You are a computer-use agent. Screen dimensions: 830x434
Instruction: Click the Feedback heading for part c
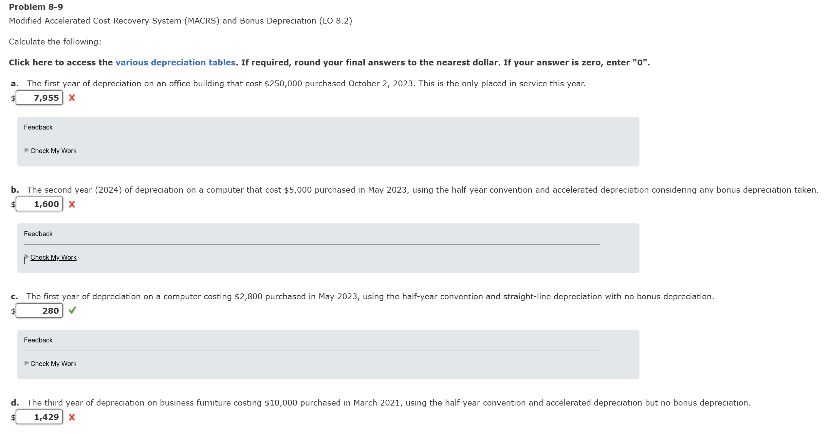pyautogui.click(x=38, y=340)
